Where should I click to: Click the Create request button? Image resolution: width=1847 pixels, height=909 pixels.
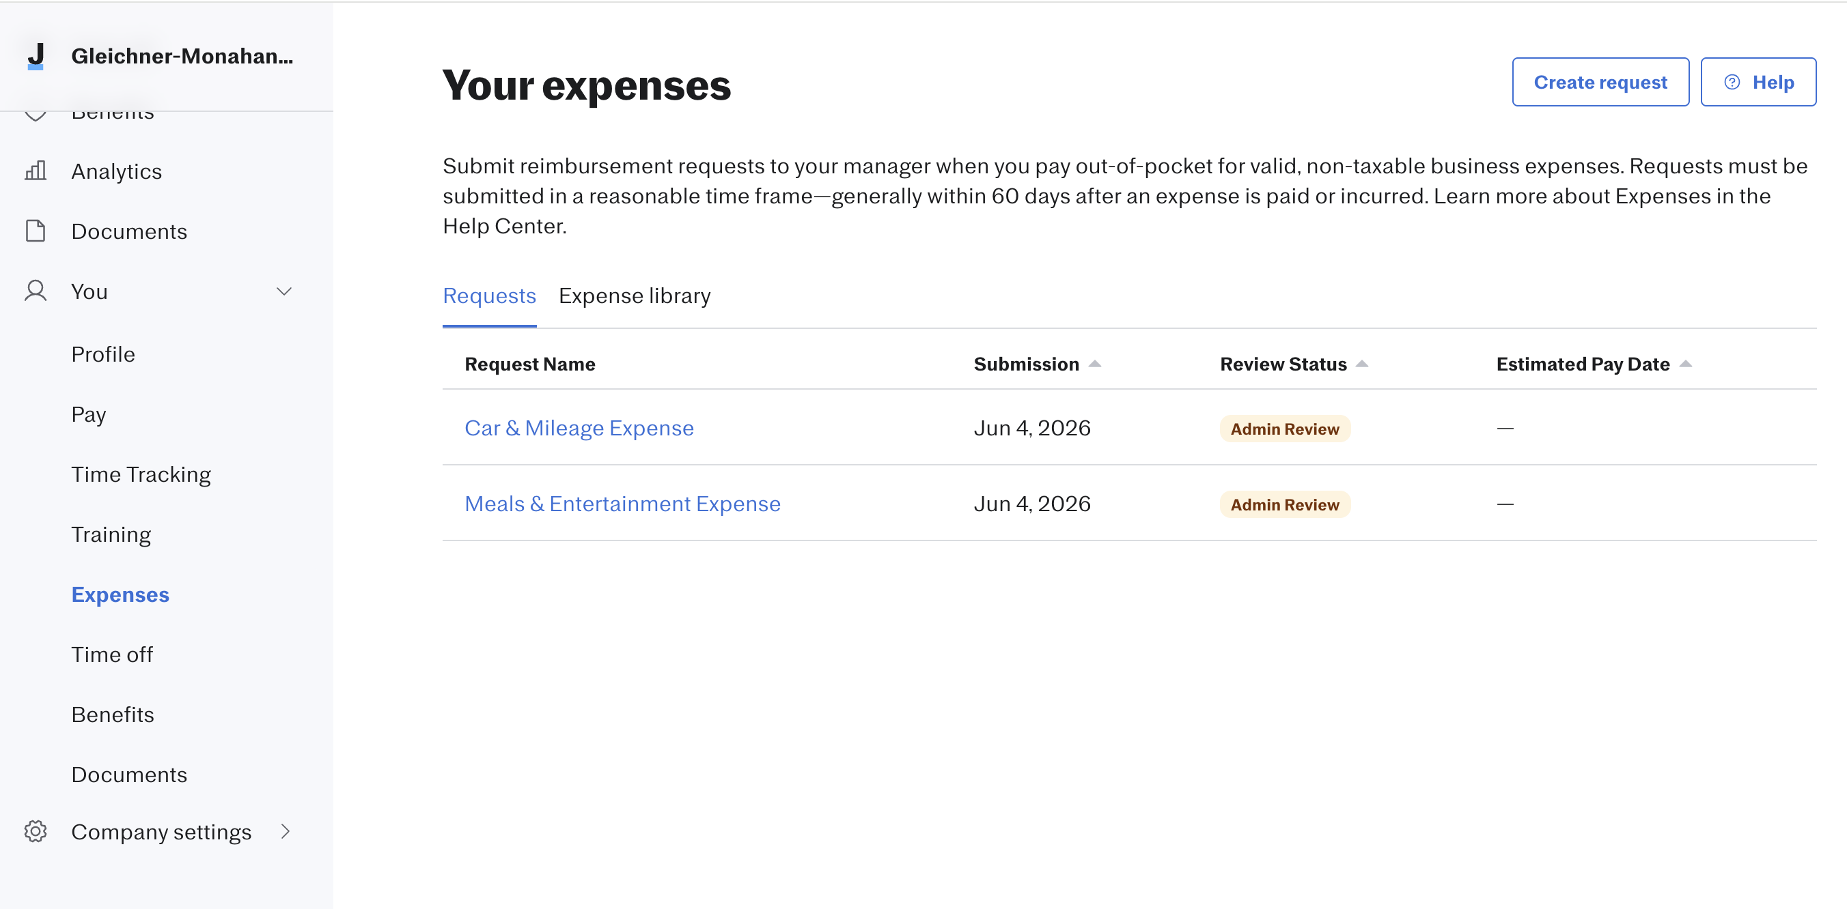1600,82
